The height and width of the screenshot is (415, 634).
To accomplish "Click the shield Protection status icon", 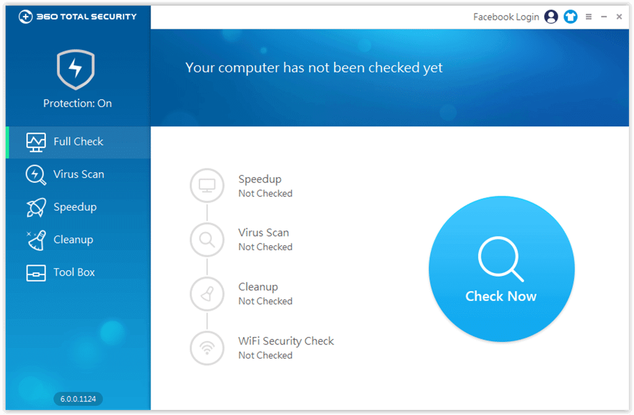I will [76, 69].
